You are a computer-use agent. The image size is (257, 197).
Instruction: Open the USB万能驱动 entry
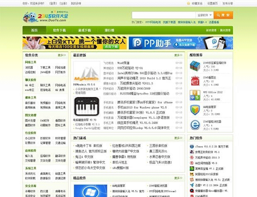[130, 68]
